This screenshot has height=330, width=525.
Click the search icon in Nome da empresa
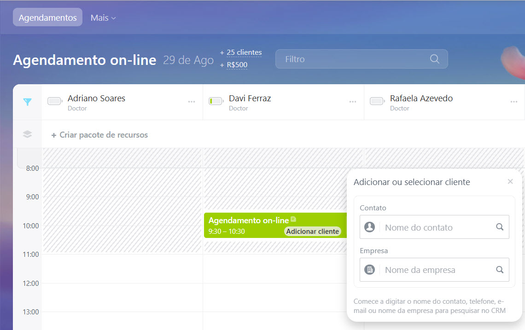click(x=500, y=270)
